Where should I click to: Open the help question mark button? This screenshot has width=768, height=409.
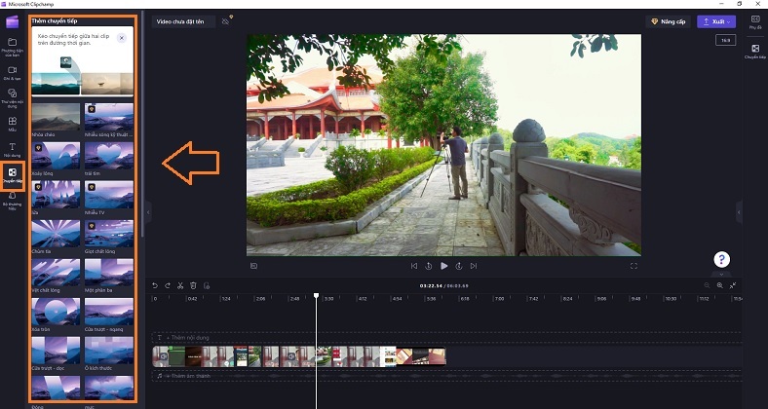tap(721, 259)
